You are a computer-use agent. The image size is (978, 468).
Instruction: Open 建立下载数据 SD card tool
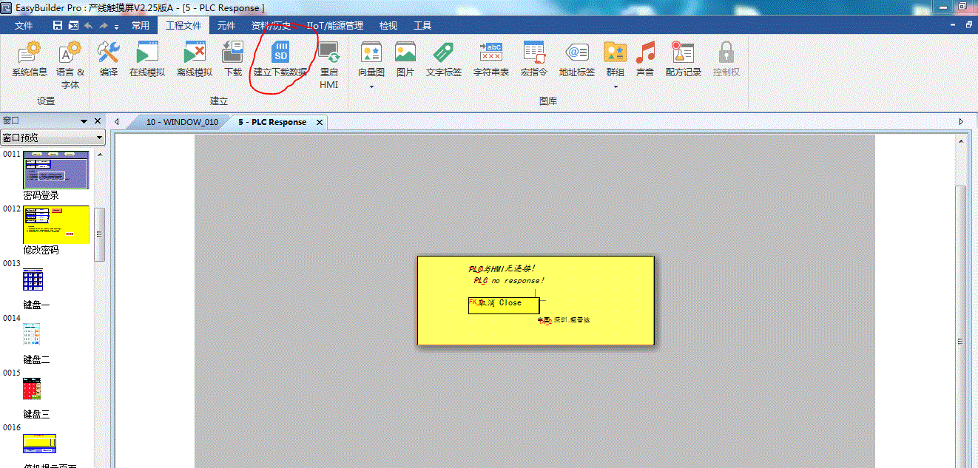tap(280, 59)
